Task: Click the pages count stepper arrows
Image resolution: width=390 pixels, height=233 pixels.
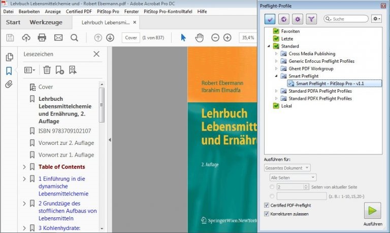Action: (306, 187)
